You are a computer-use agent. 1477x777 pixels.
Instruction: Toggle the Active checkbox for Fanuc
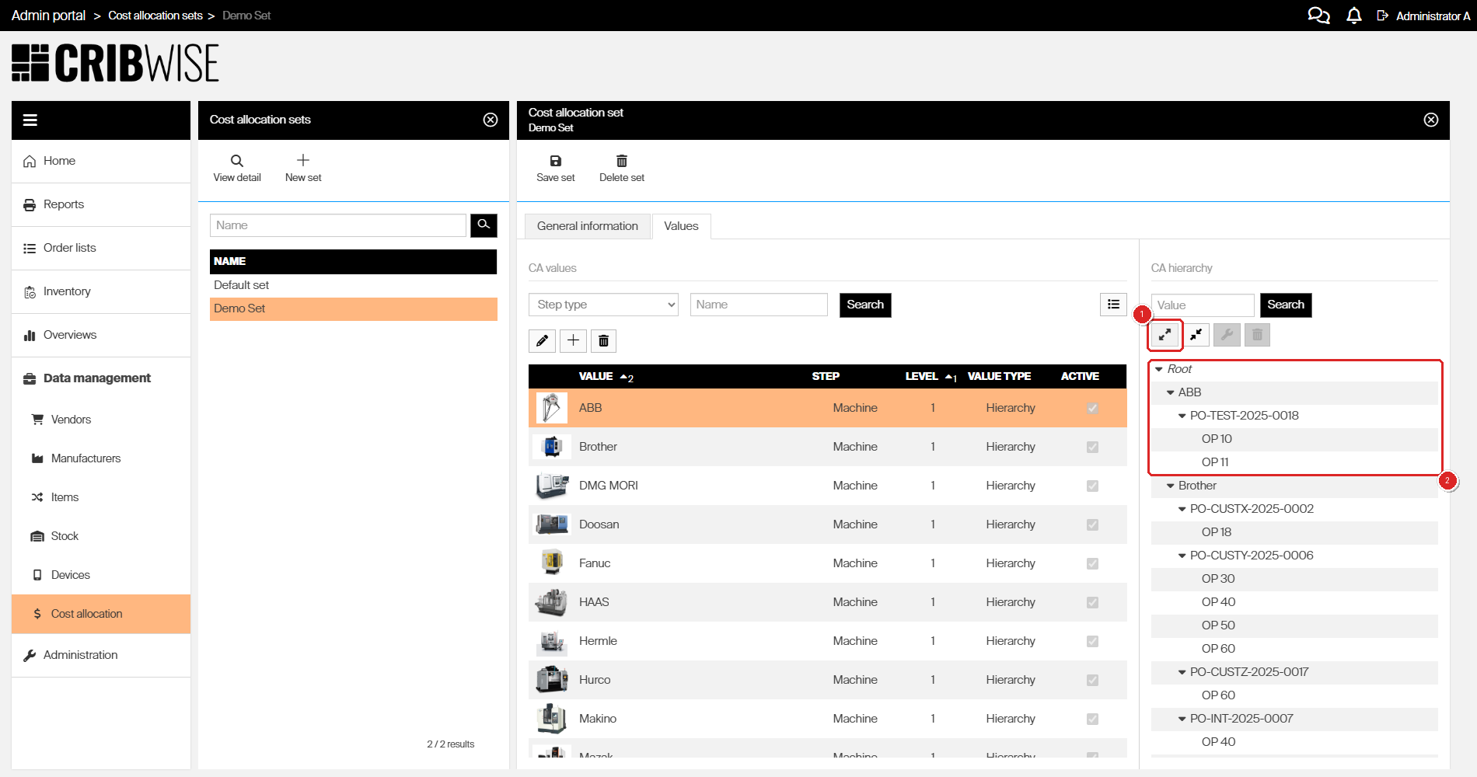coord(1092,563)
